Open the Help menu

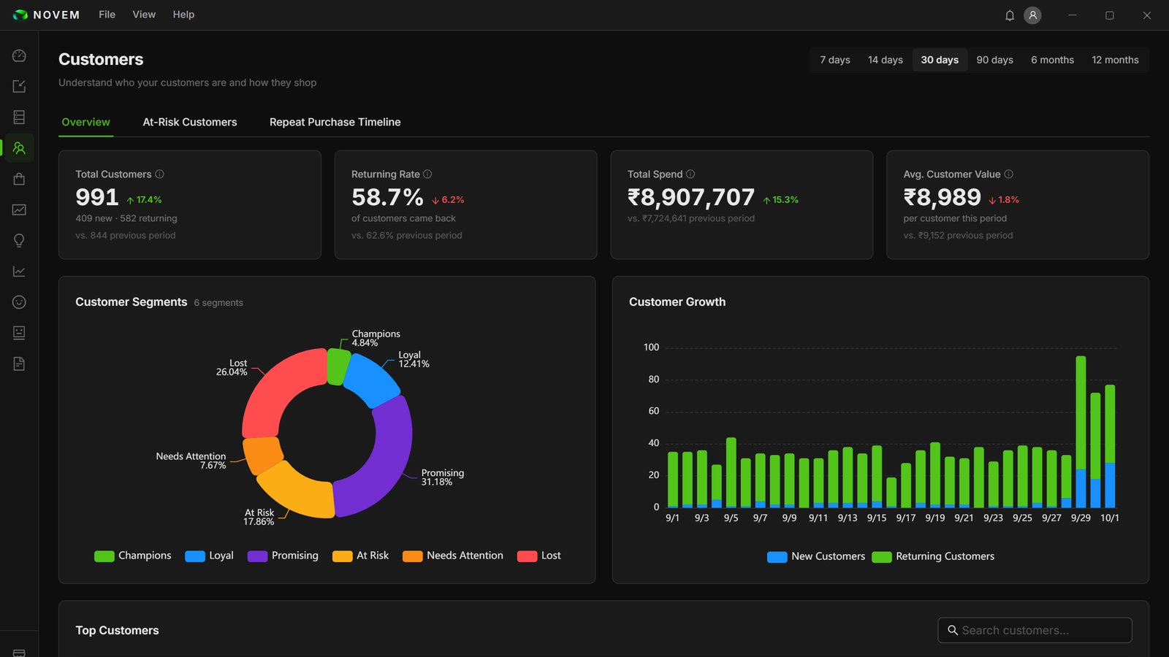183,15
